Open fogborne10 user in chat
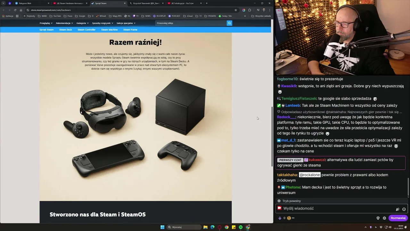This screenshot has height=231, width=410. click(x=287, y=79)
